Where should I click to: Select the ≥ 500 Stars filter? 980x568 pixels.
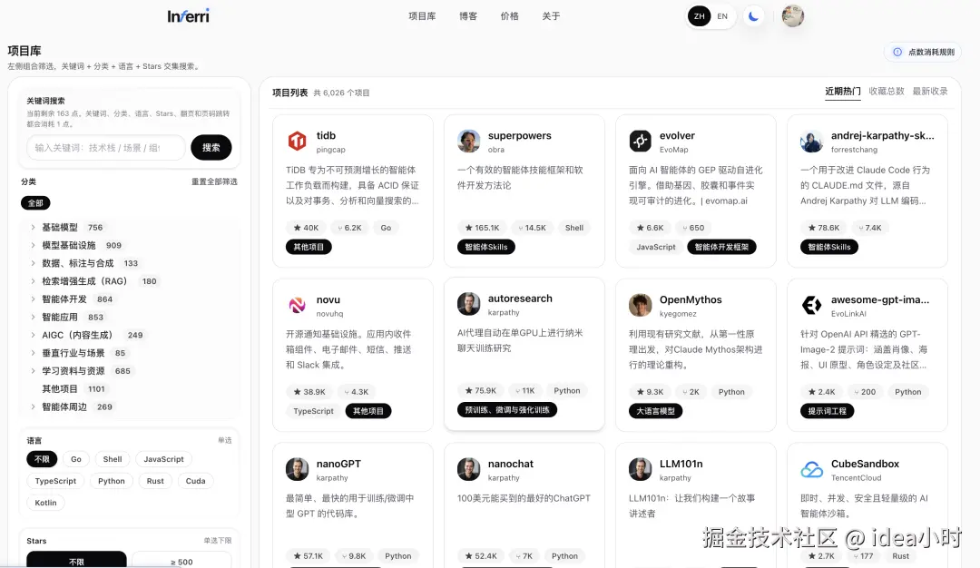coord(180,562)
